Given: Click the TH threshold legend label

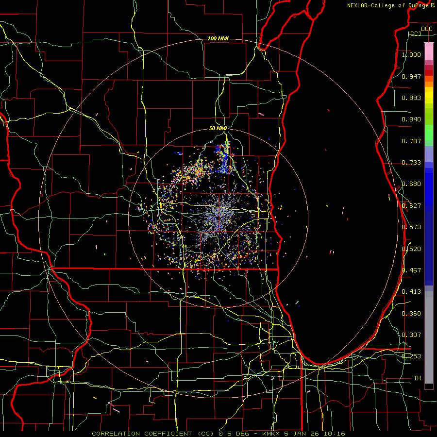Looking at the screenshot, I should 417,378.
